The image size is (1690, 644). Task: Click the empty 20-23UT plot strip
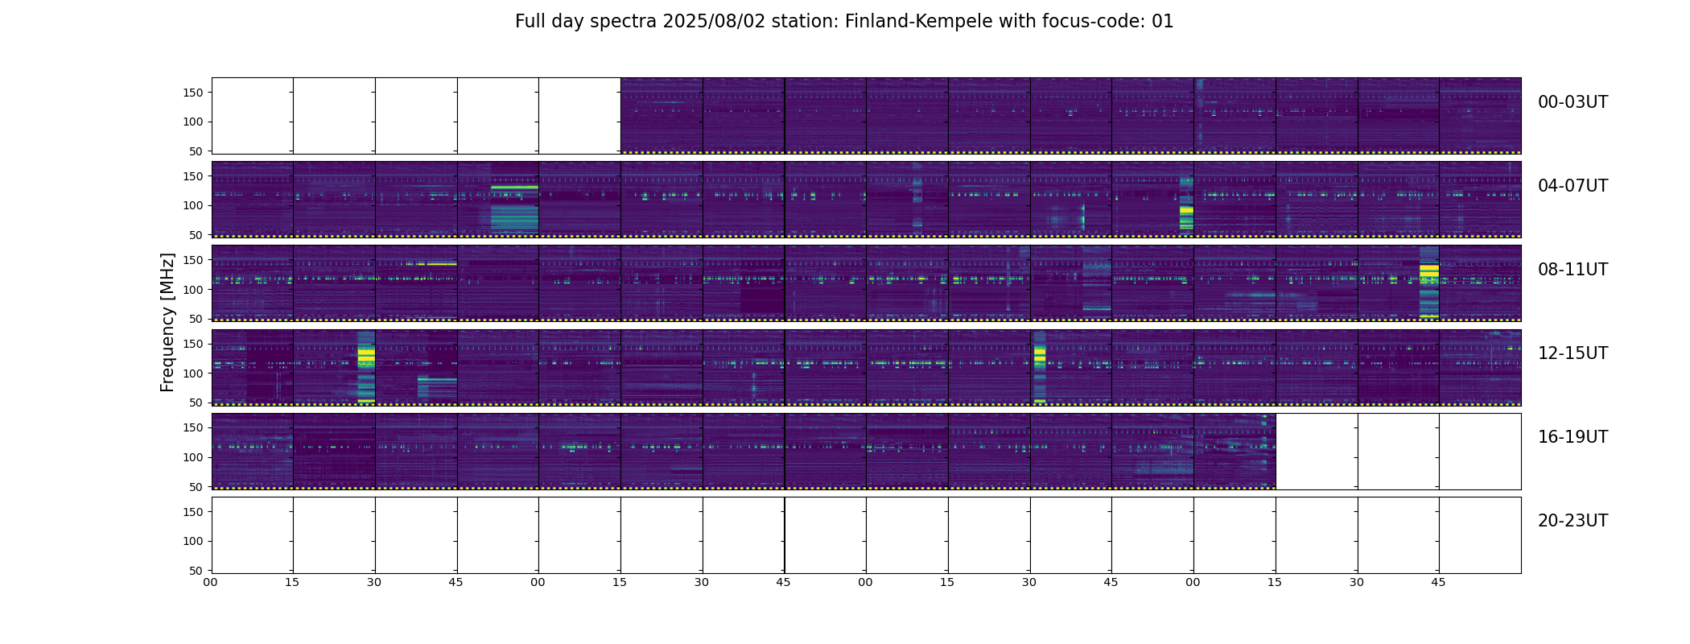click(x=866, y=535)
